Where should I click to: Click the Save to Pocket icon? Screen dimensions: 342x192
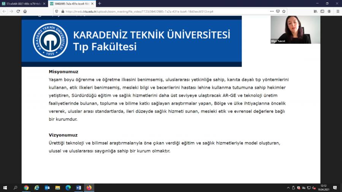(278, 11)
